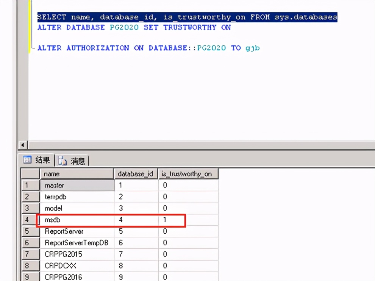
Task: Click the grid icon on 结果 tab
Action: pos(27,160)
